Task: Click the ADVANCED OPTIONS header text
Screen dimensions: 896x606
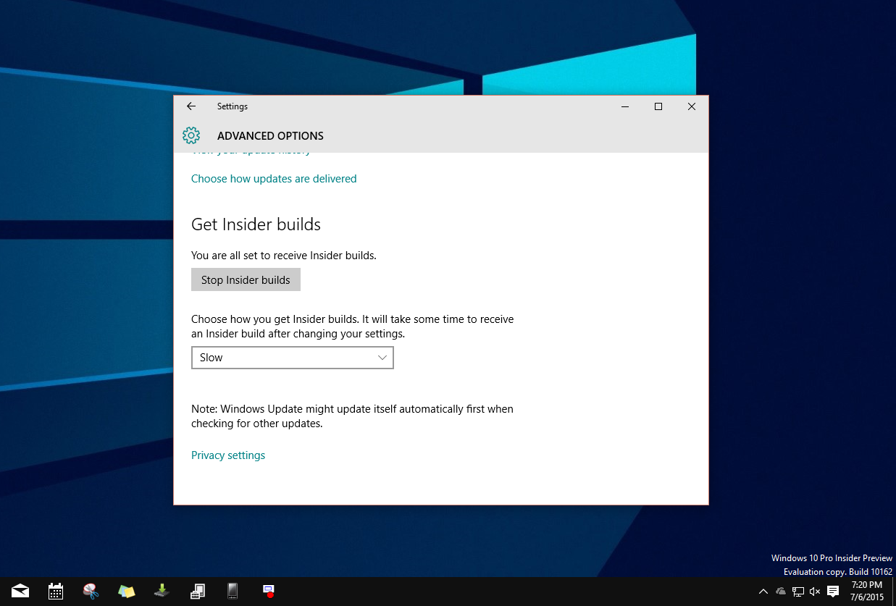Action: 270,136
